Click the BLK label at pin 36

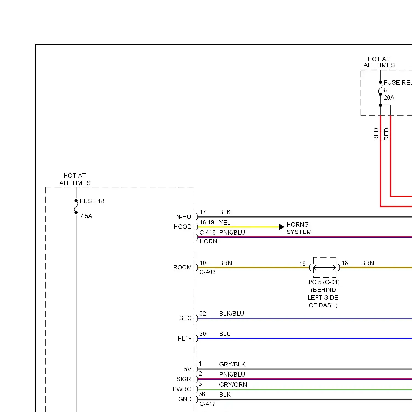click(225, 394)
